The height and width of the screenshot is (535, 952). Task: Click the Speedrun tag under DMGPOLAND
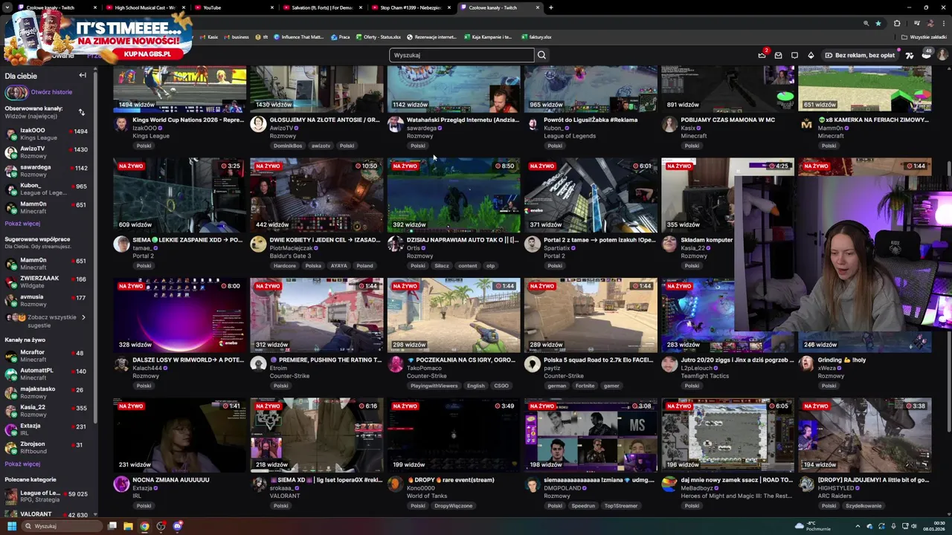coord(583,505)
